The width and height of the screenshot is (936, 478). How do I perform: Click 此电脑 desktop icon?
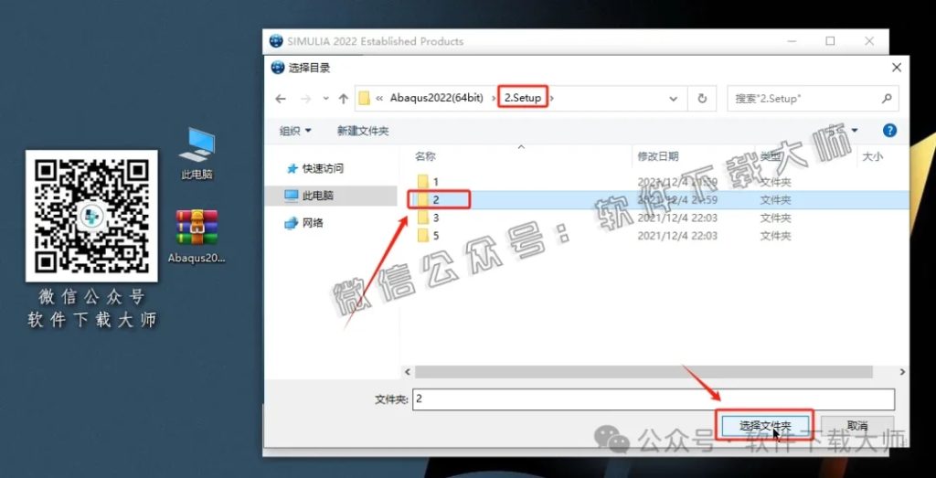pyautogui.click(x=197, y=154)
